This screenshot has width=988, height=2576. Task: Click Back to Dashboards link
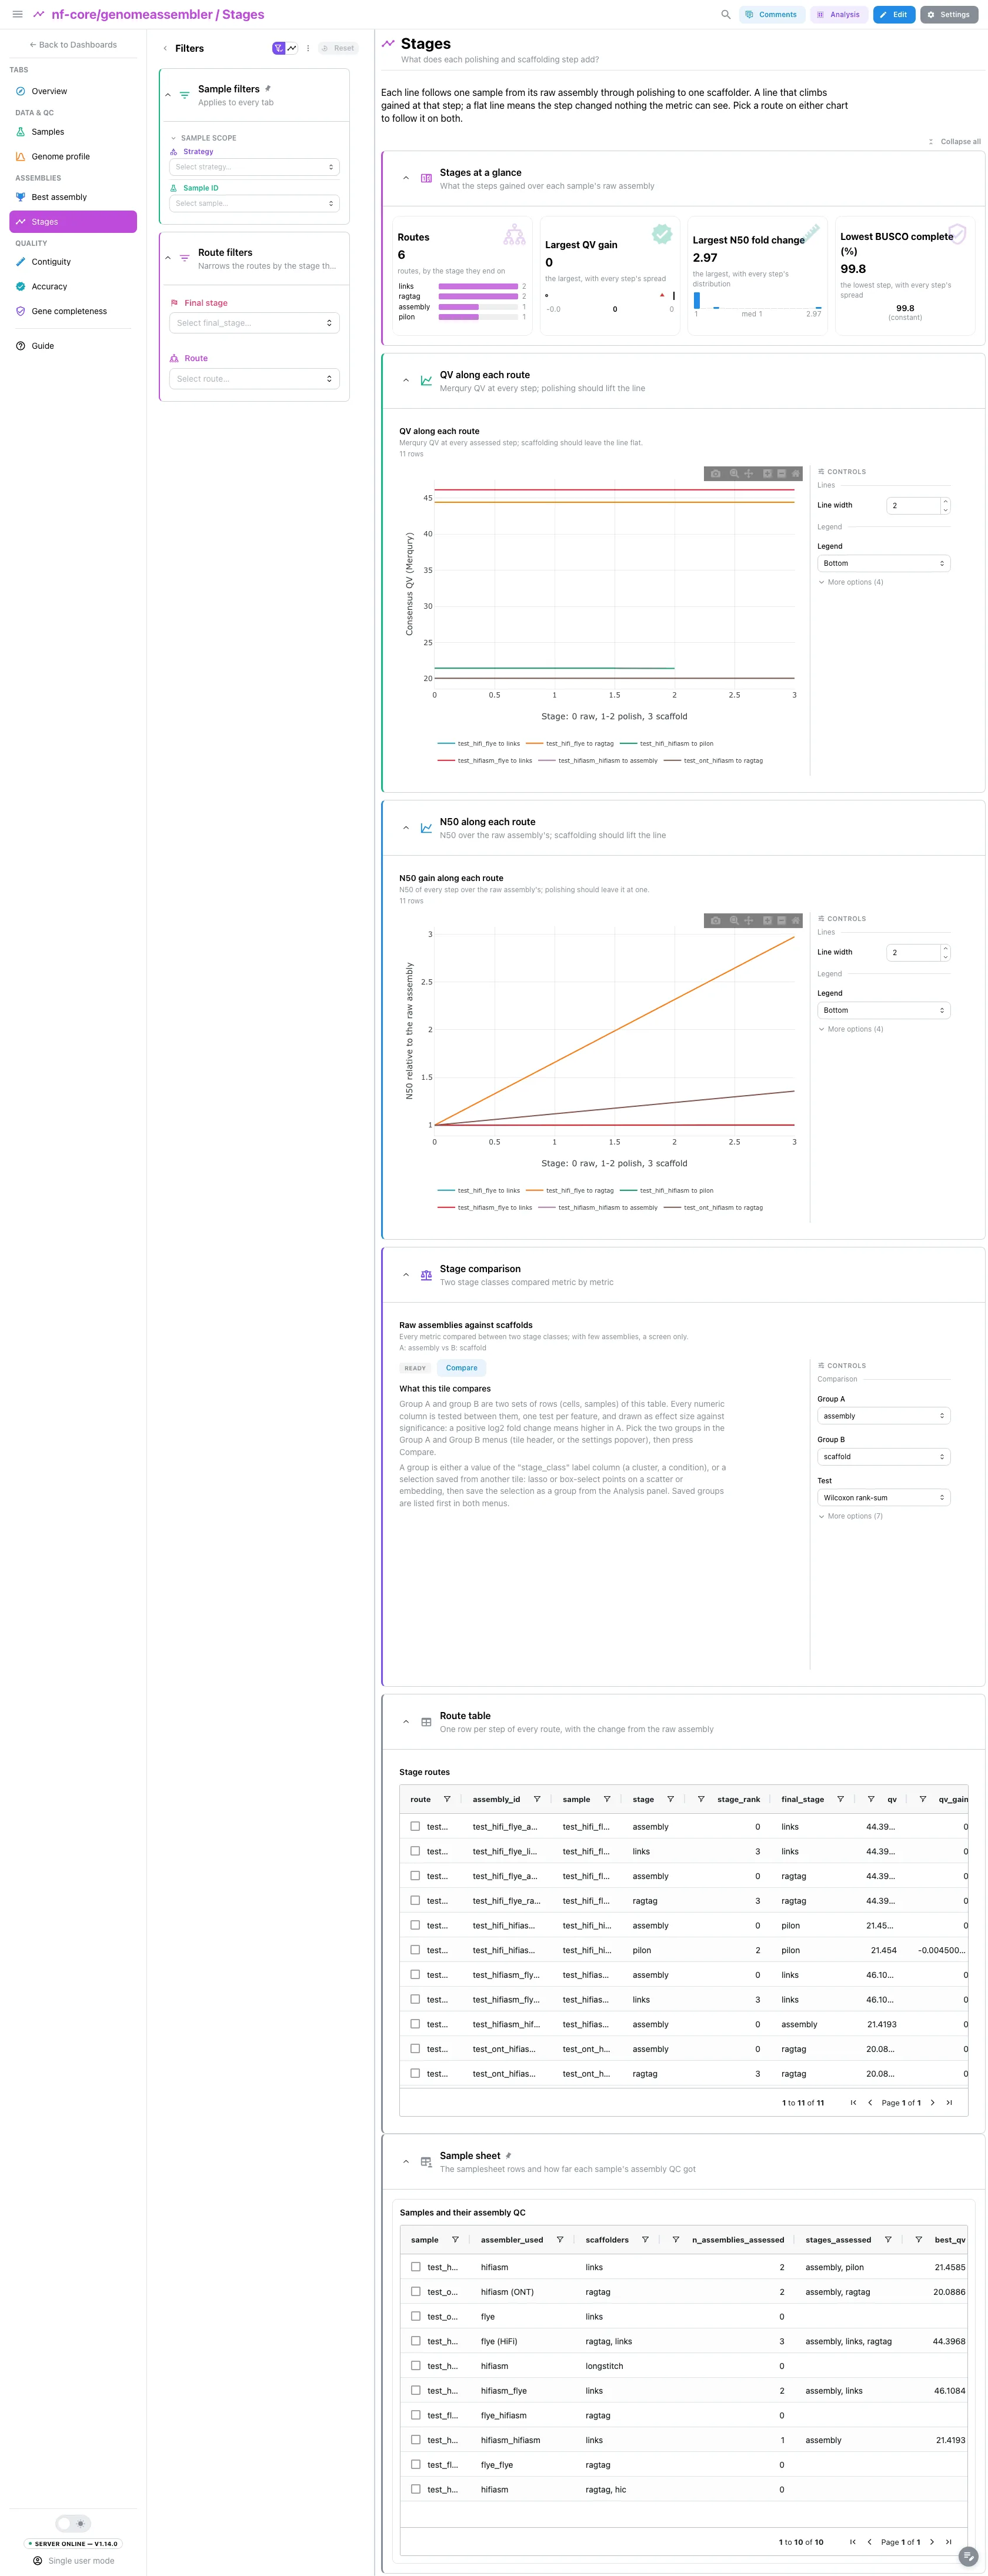click(73, 45)
